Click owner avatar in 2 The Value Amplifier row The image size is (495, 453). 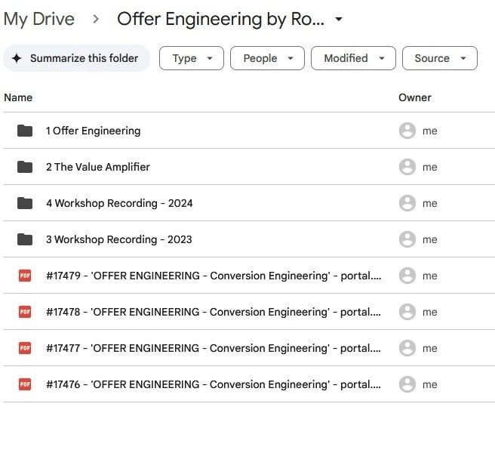click(407, 167)
